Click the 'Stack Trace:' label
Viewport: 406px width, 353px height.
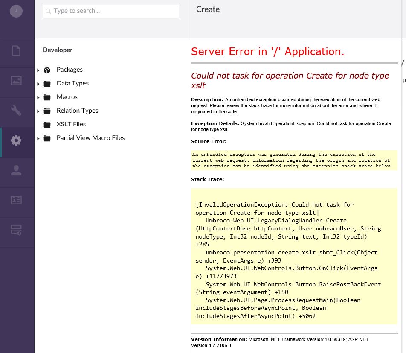pyautogui.click(x=207, y=179)
